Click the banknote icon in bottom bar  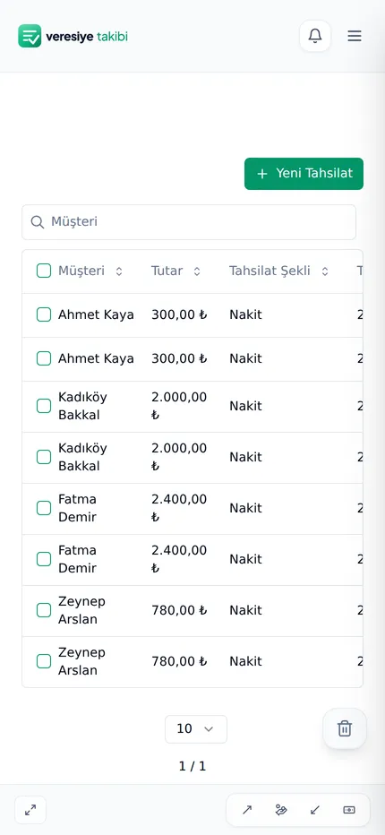pyautogui.click(x=349, y=810)
